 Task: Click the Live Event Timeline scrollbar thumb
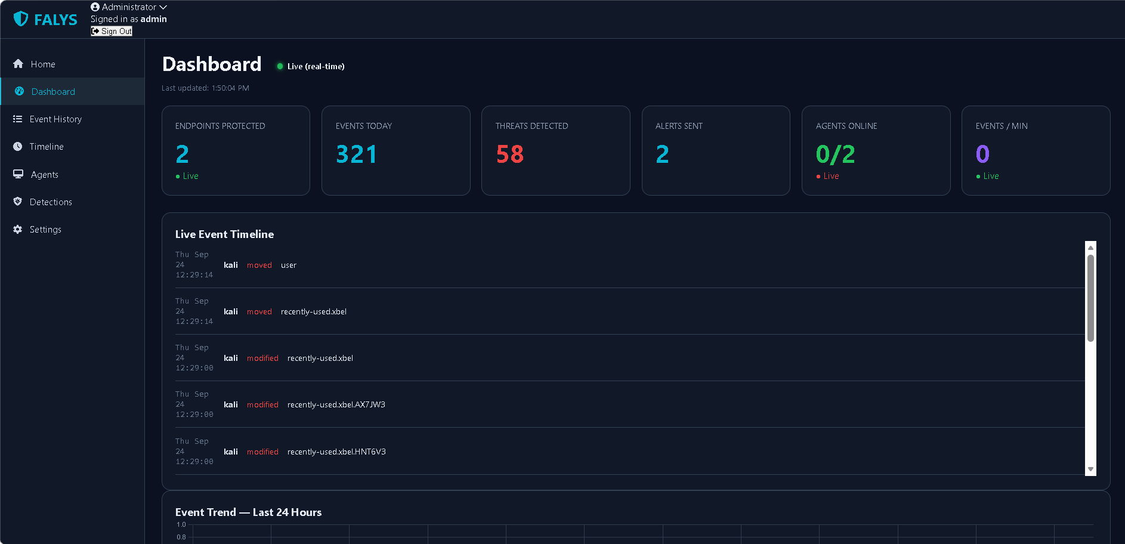pyautogui.click(x=1090, y=298)
